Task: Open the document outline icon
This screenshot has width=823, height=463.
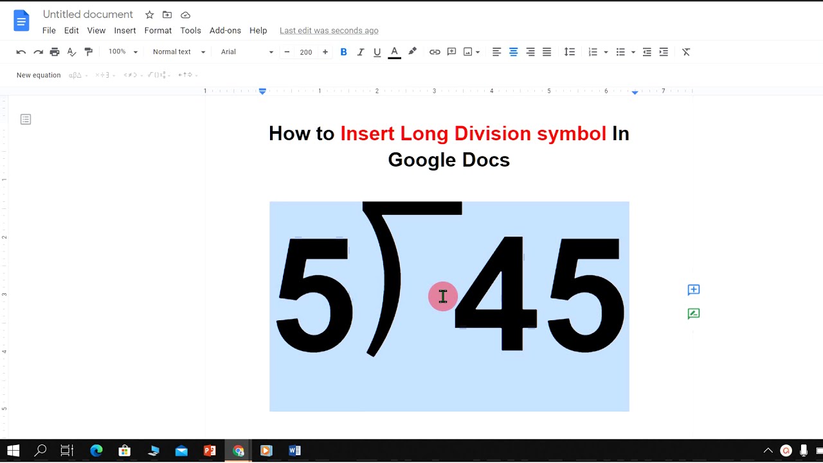Action: 26,119
